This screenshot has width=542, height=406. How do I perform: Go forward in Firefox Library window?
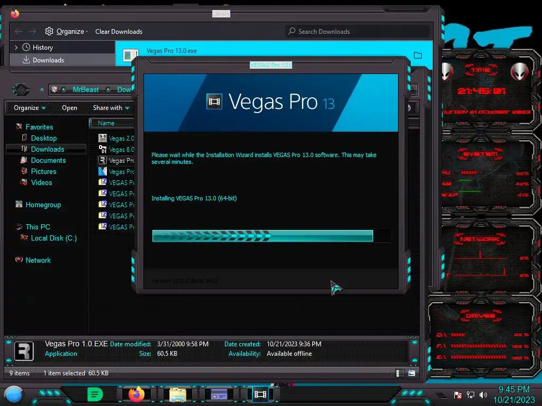coord(32,32)
